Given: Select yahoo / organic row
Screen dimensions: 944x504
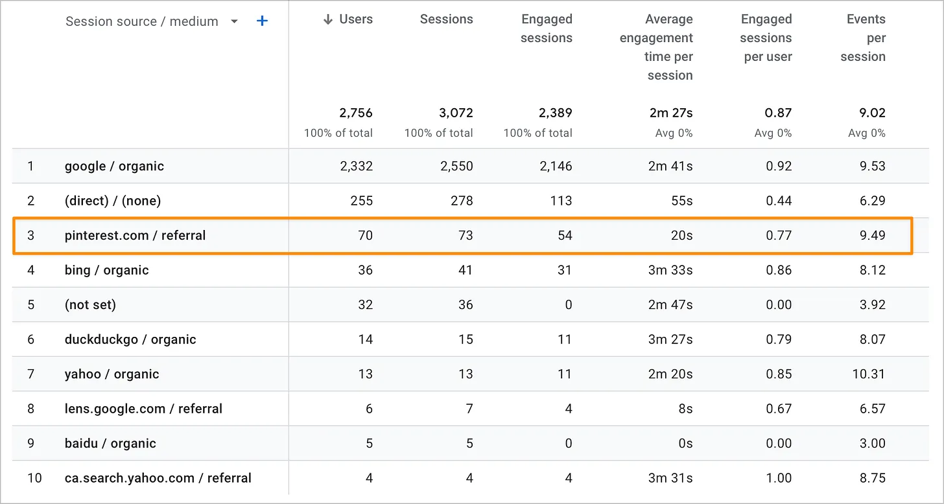Looking at the screenshot, I should pos(112,374).
